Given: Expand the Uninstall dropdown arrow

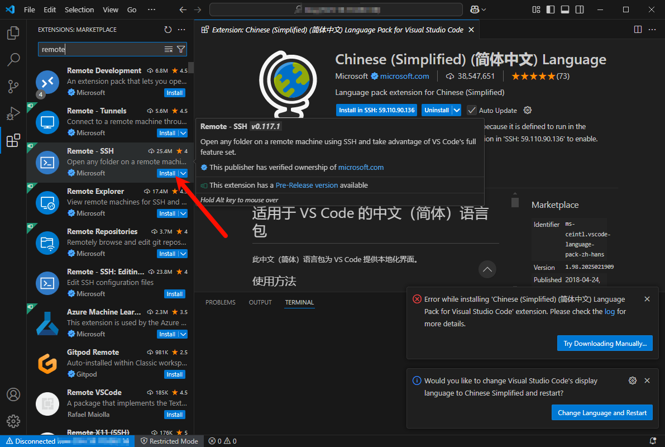Looking at the screenshot, I should (457, 110).
